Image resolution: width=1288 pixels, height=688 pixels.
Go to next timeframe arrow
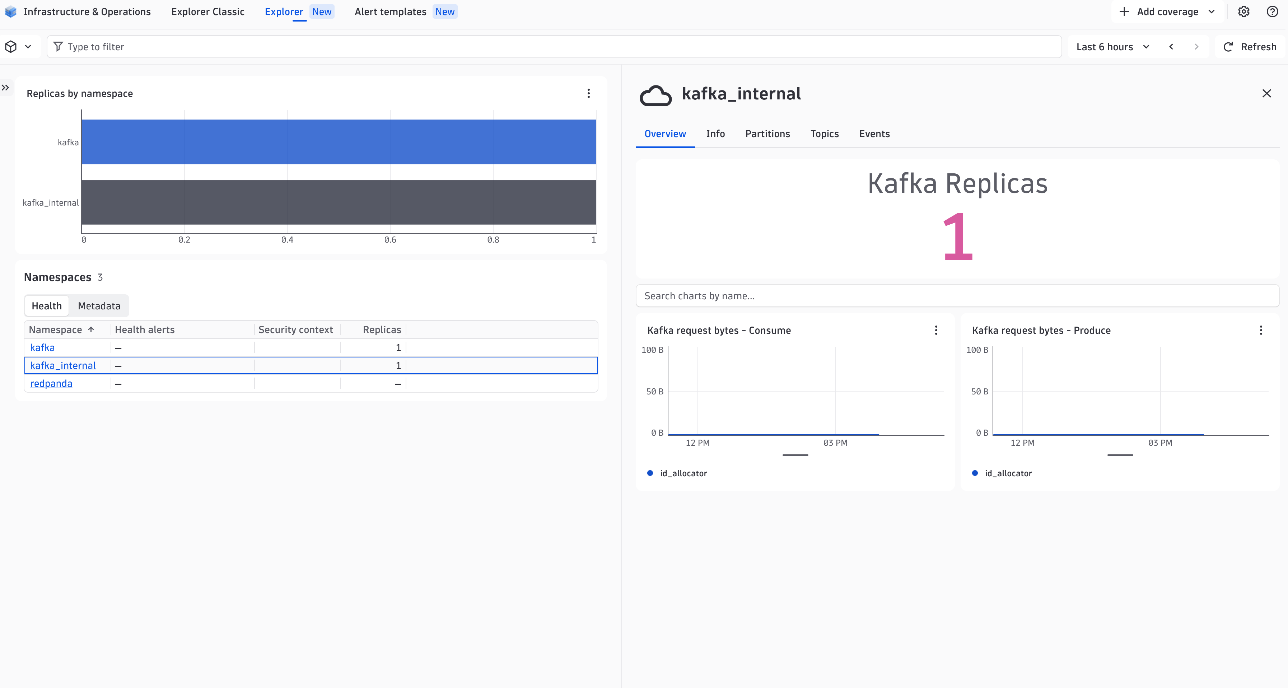1196,47
